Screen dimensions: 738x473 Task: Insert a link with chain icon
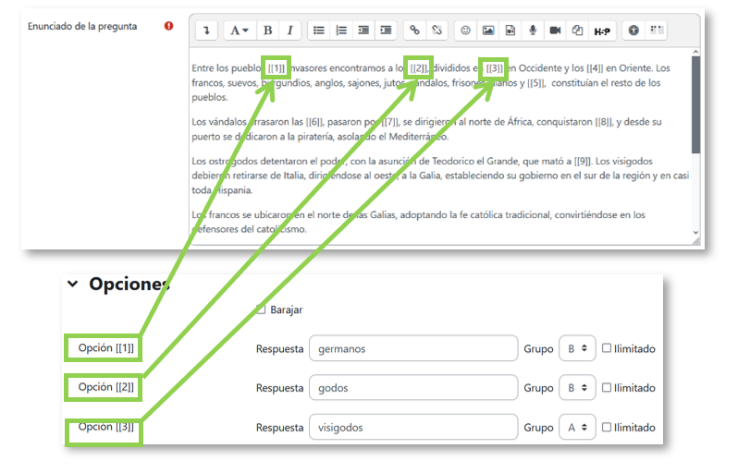point(414,30)
